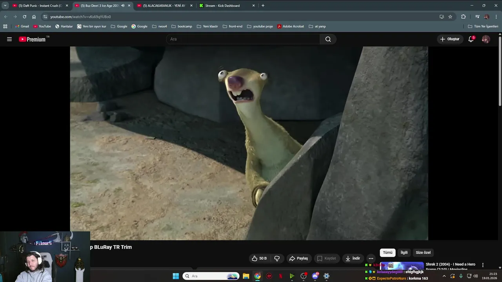
Task: Install app icon in address bar
Action: pyautogui.click(x=442, y=17)
